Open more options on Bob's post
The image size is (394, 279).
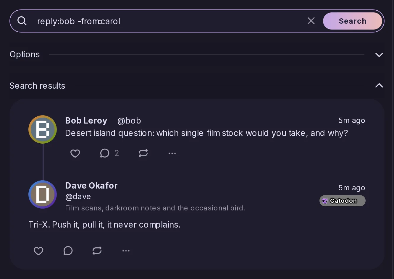pos(172,153)
